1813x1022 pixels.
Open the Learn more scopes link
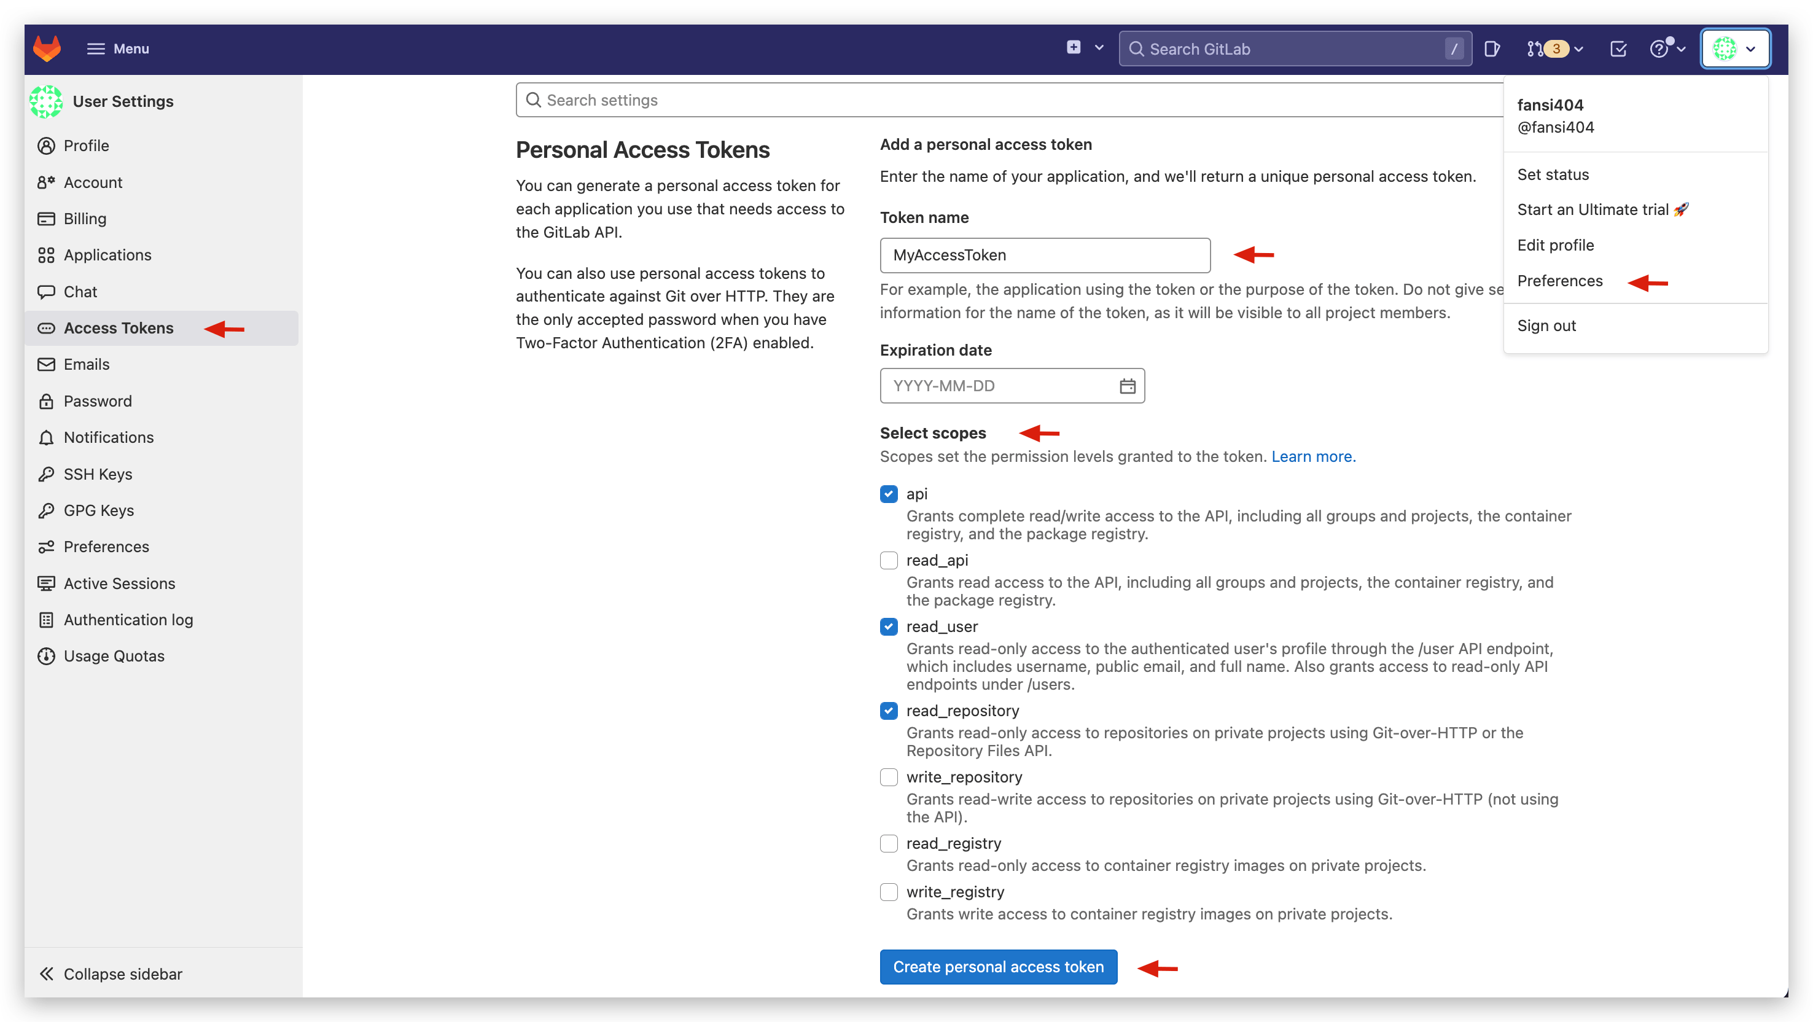(1312, 456)
